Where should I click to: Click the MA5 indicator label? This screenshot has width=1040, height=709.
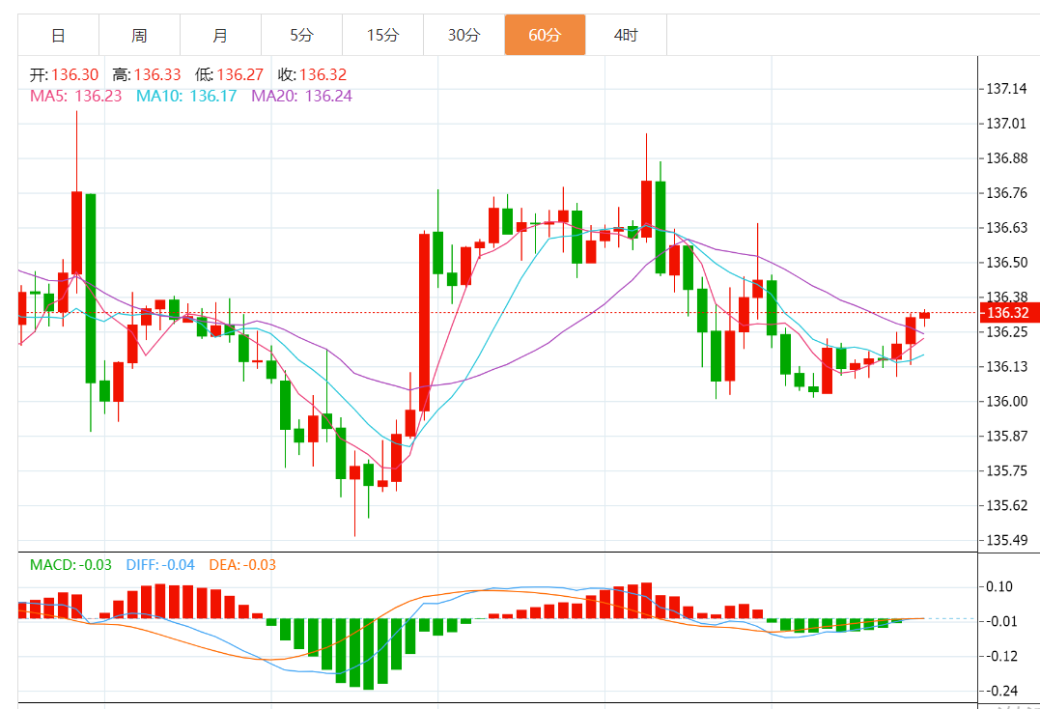click(x=76, y=96)
